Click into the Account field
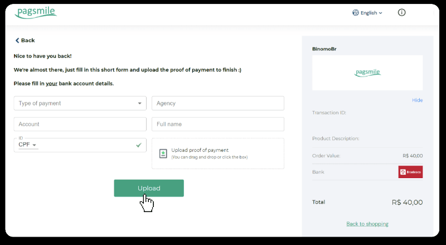Viewport: 446px width, 245px height. [80, 124]
